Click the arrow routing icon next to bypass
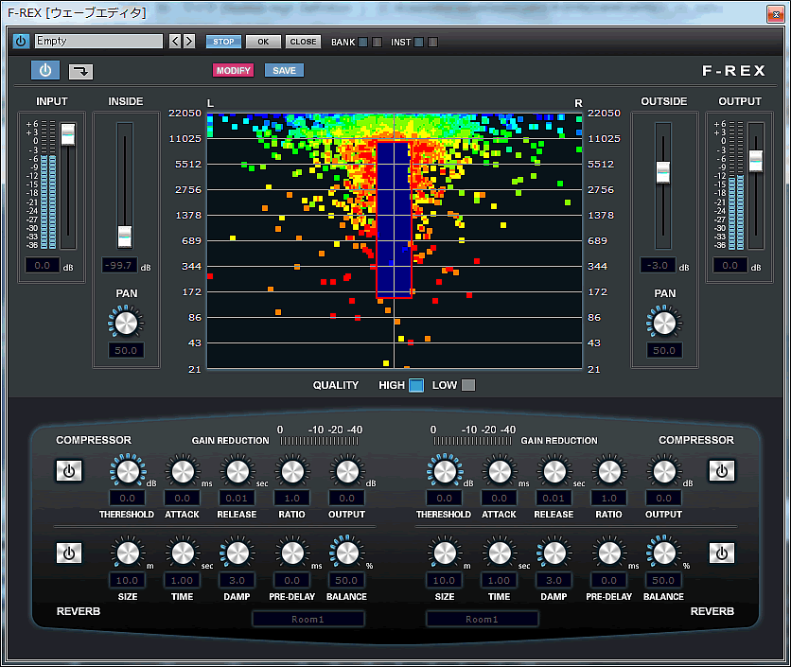The width and height of the screenshot is (791, 667). (79, 71)
